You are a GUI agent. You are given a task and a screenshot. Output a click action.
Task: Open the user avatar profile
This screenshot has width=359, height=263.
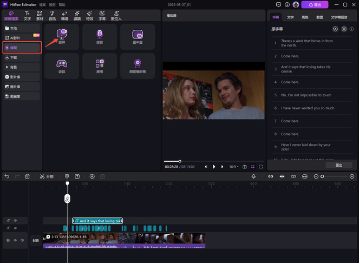point(296,4)
